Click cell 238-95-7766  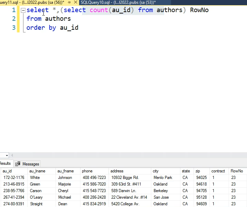click(14, 191)
